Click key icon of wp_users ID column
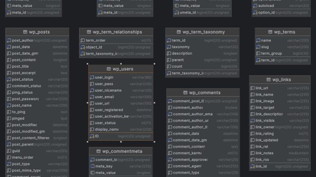The height and width of the screenshot is (177, 316). pos(92,136)
